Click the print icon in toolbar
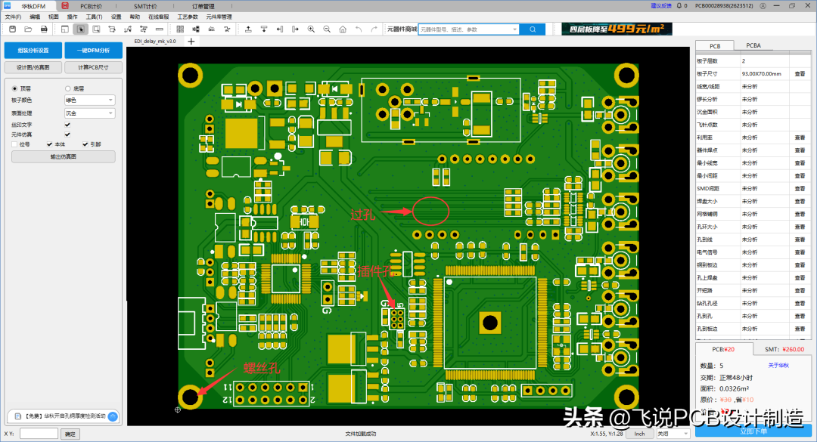 [x=44, y=29]
